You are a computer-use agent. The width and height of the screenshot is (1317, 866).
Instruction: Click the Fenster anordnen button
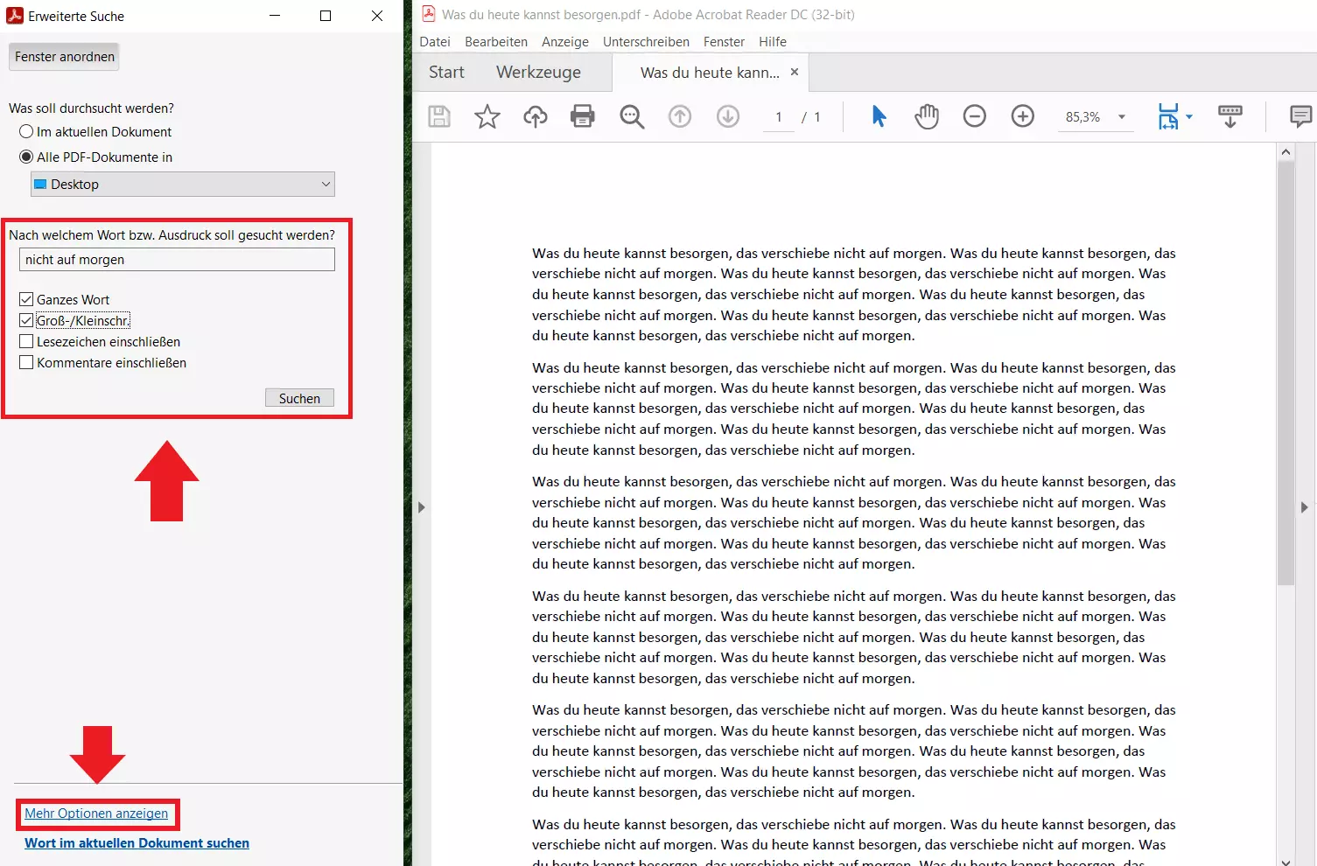(65, 57)
